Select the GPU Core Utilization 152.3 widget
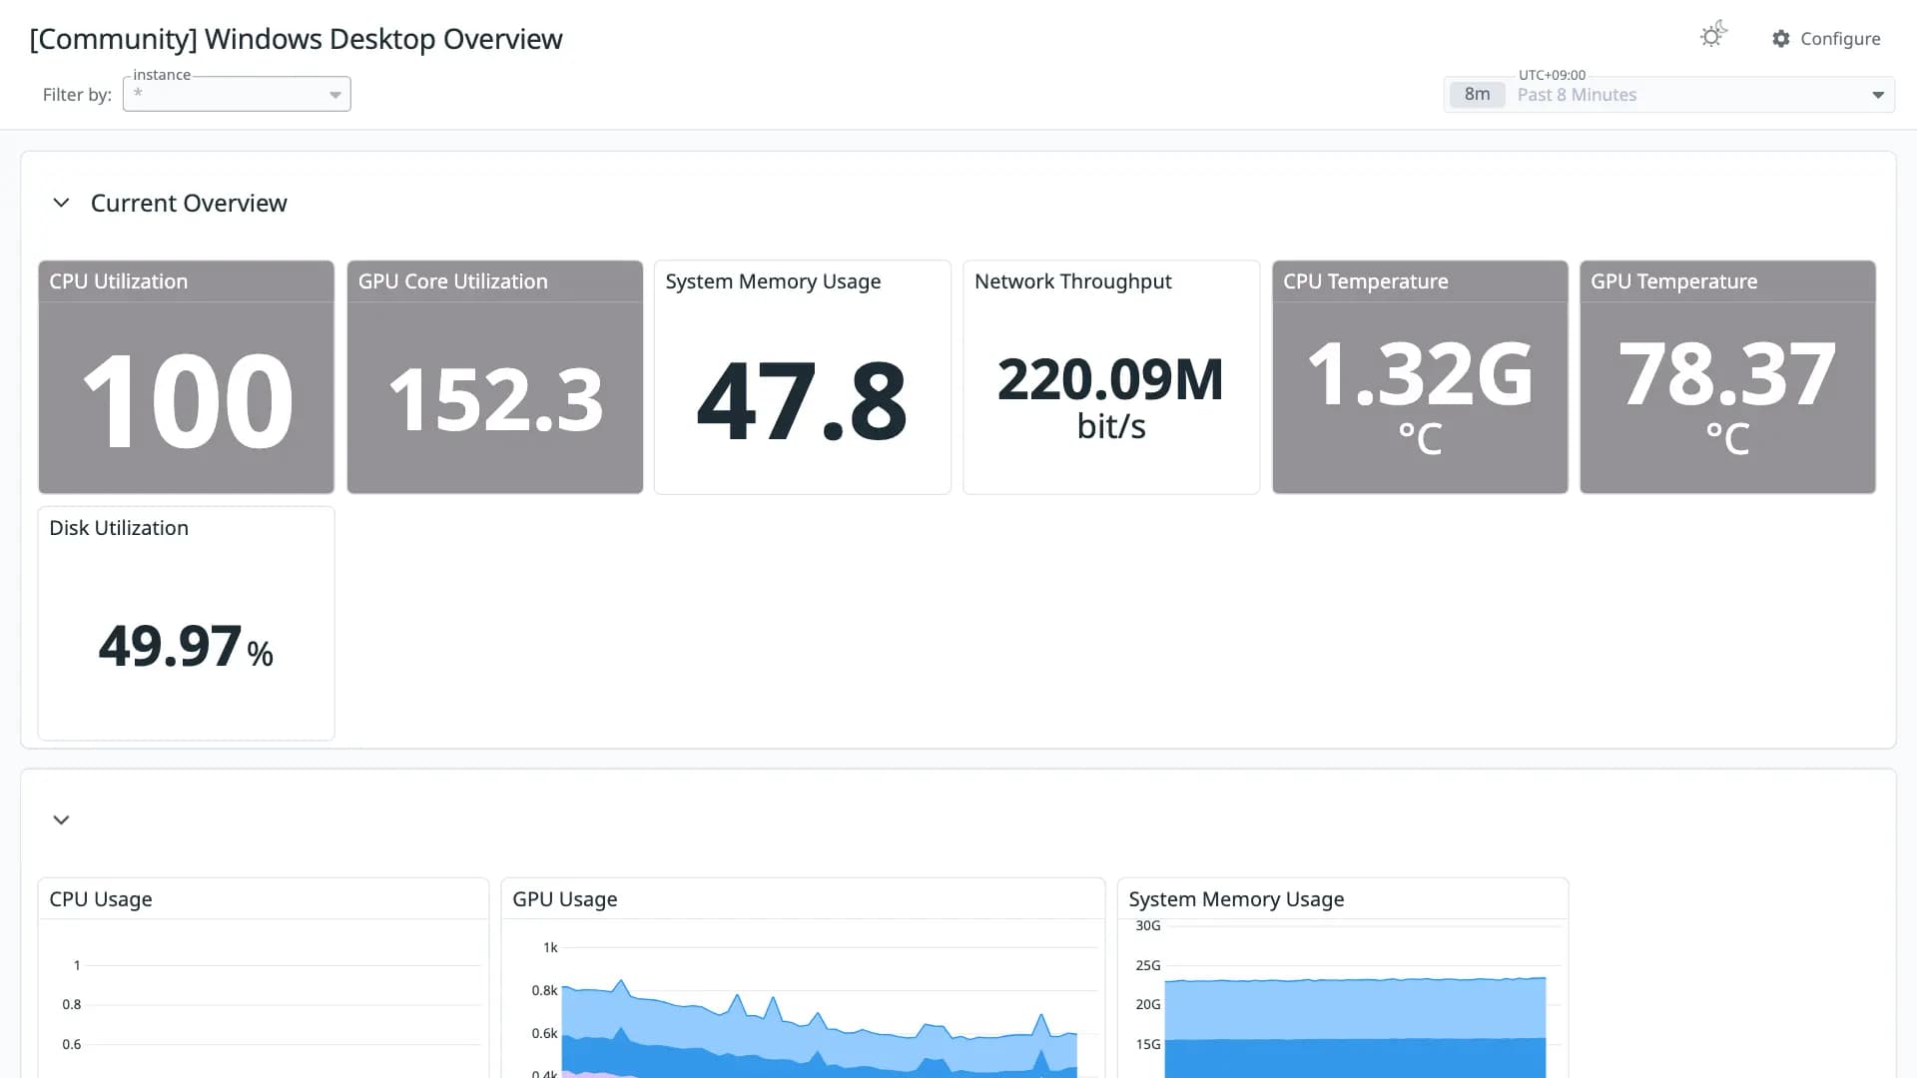Screen dimensions: 1917x1078 (495, 377)
